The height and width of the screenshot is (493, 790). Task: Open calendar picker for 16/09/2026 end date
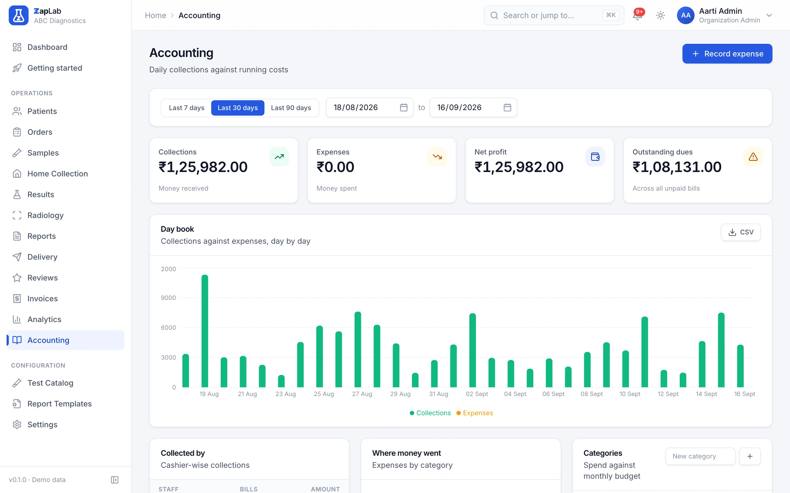(x=507, y=107)
